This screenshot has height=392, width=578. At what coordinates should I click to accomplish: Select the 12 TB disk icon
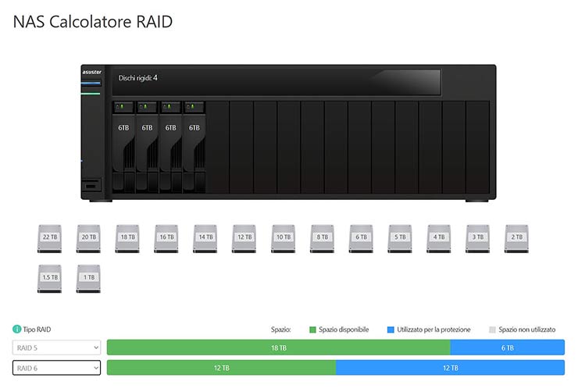pos(244,237)
